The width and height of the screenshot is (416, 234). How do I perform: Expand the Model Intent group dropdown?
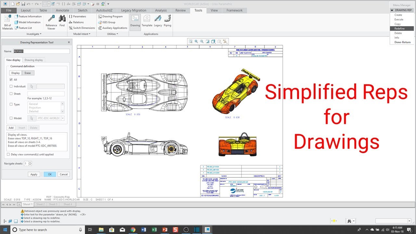[x=82, y=34]
